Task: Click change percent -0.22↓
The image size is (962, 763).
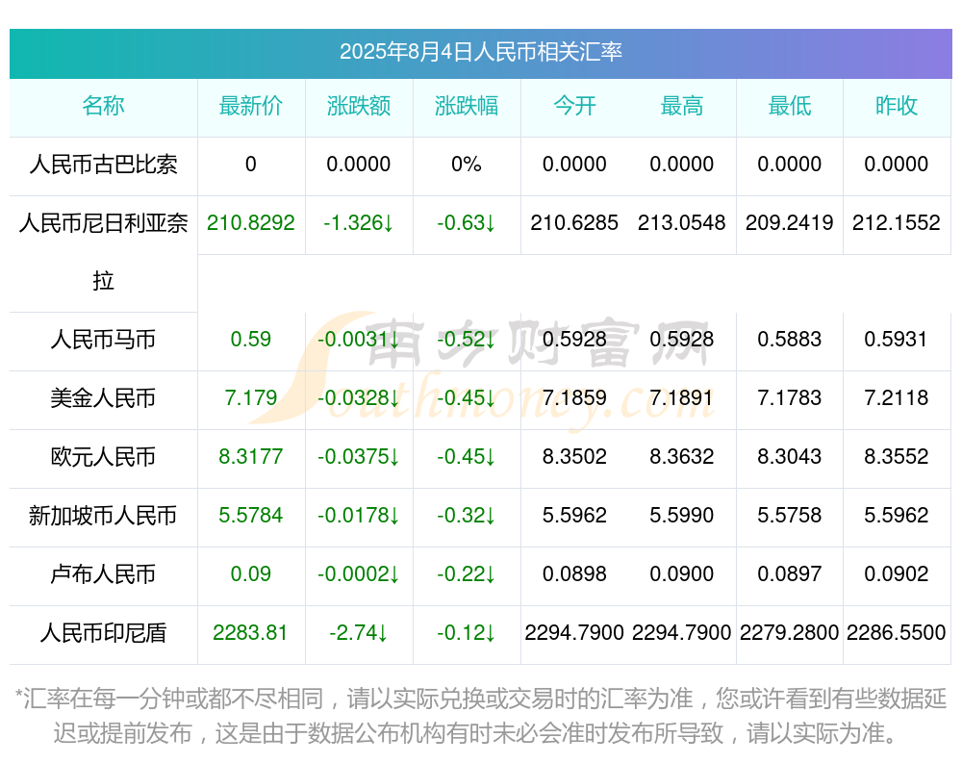Action: [467, 574]
